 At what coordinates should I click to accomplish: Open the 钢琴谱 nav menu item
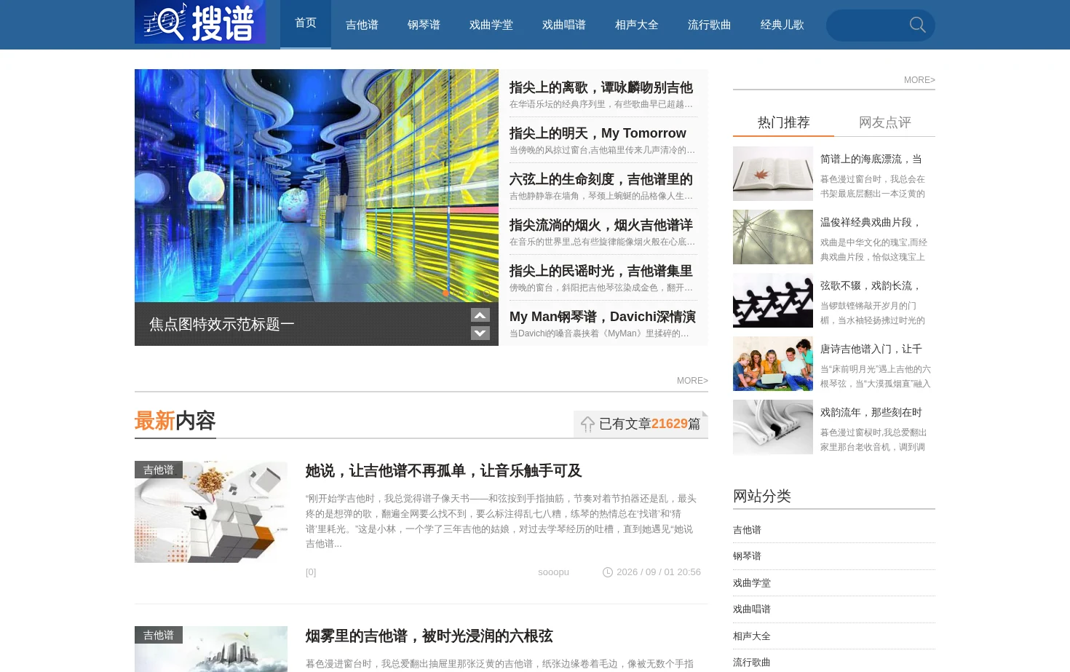424,25
